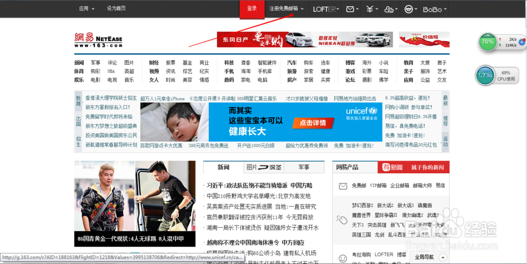Viewport: 527px width, 264px height.
Task: Select the 属于你的新闻 tab
Action: pos(428,167)
